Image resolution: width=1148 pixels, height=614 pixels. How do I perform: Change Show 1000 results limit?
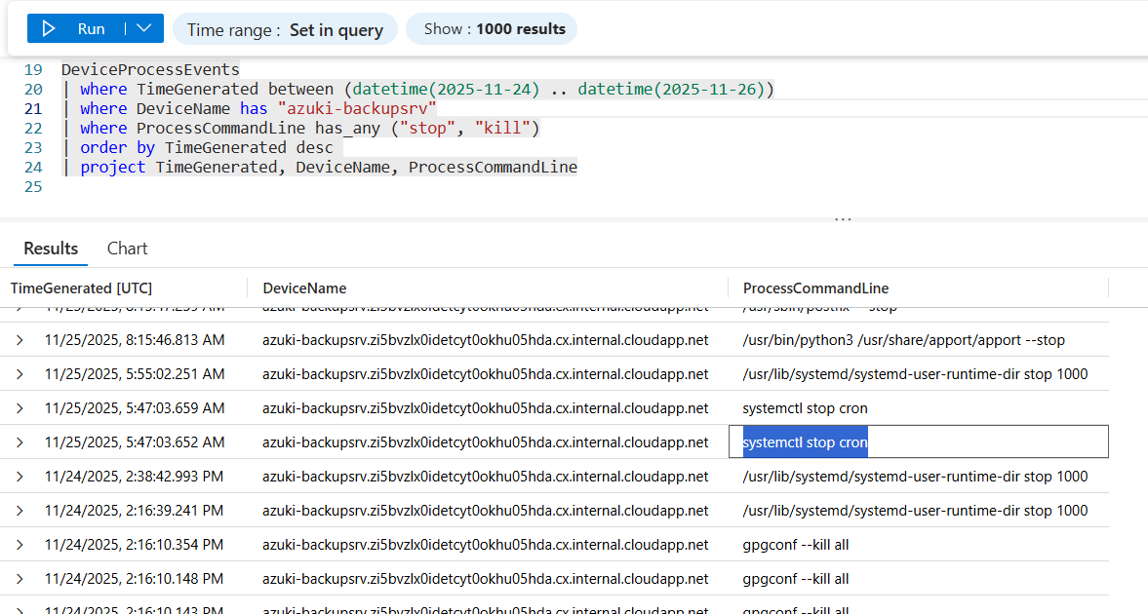coord(492,29)
